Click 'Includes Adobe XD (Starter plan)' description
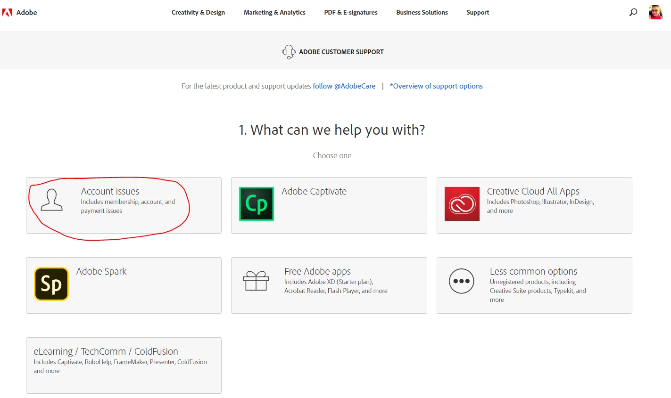This screenshot has height=398, width=671. tap(336, 286)
